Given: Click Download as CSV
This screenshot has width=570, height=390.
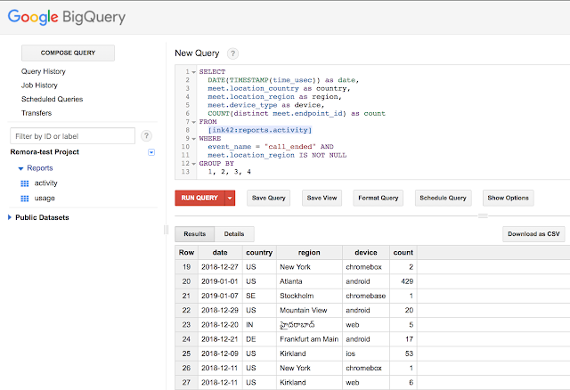Looking at the screenshot, I should 534,234.
